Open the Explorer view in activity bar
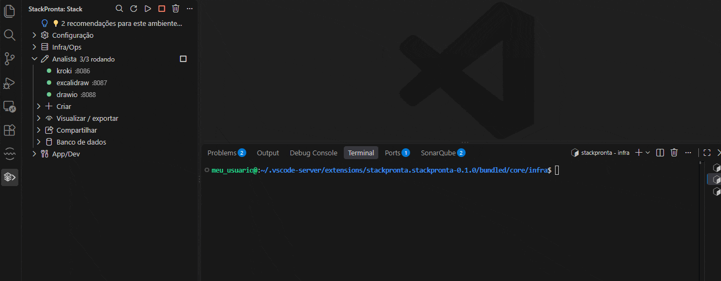 tap(9, 11)
